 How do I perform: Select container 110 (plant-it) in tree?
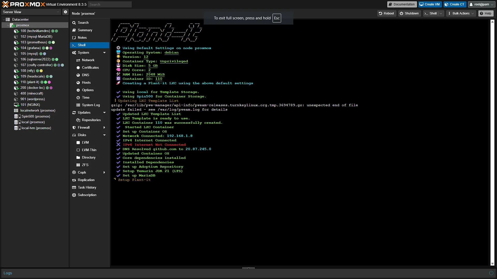pyautogui.click(x=35, y=82)
